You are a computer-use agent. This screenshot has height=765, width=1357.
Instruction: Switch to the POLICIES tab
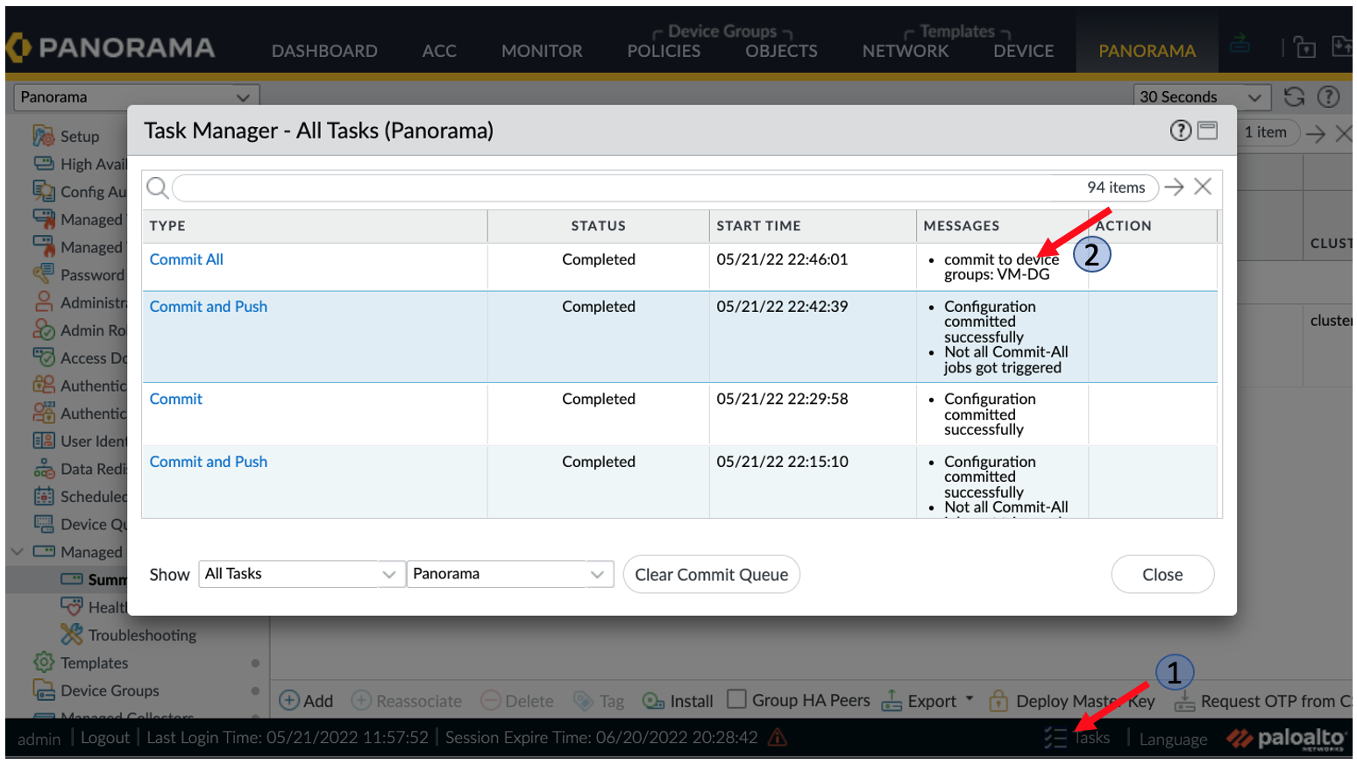pos(664,51)
